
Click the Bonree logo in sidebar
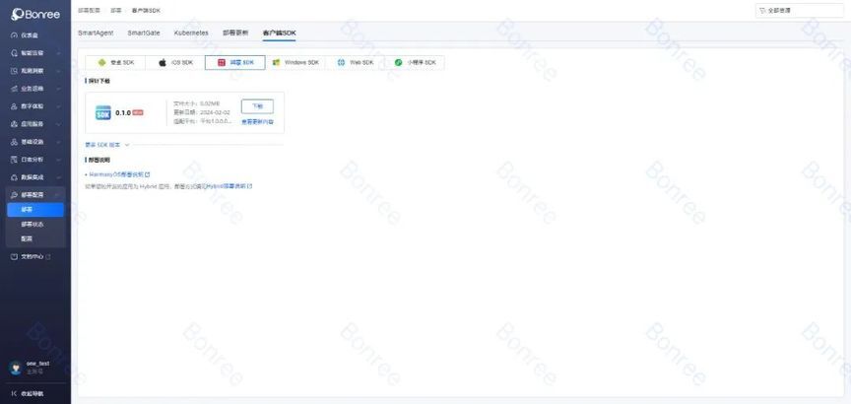coord(35,14)
